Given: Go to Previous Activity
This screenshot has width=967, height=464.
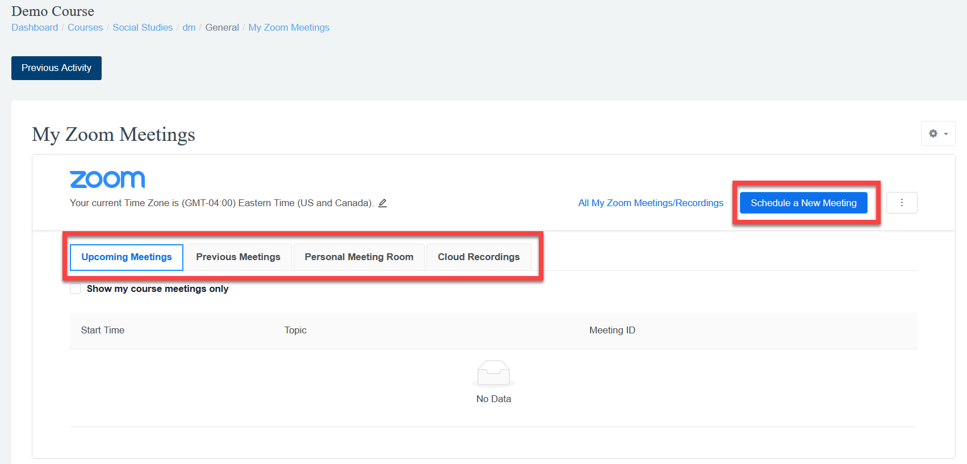Looking at the screenshot, I should pos(56,68).
